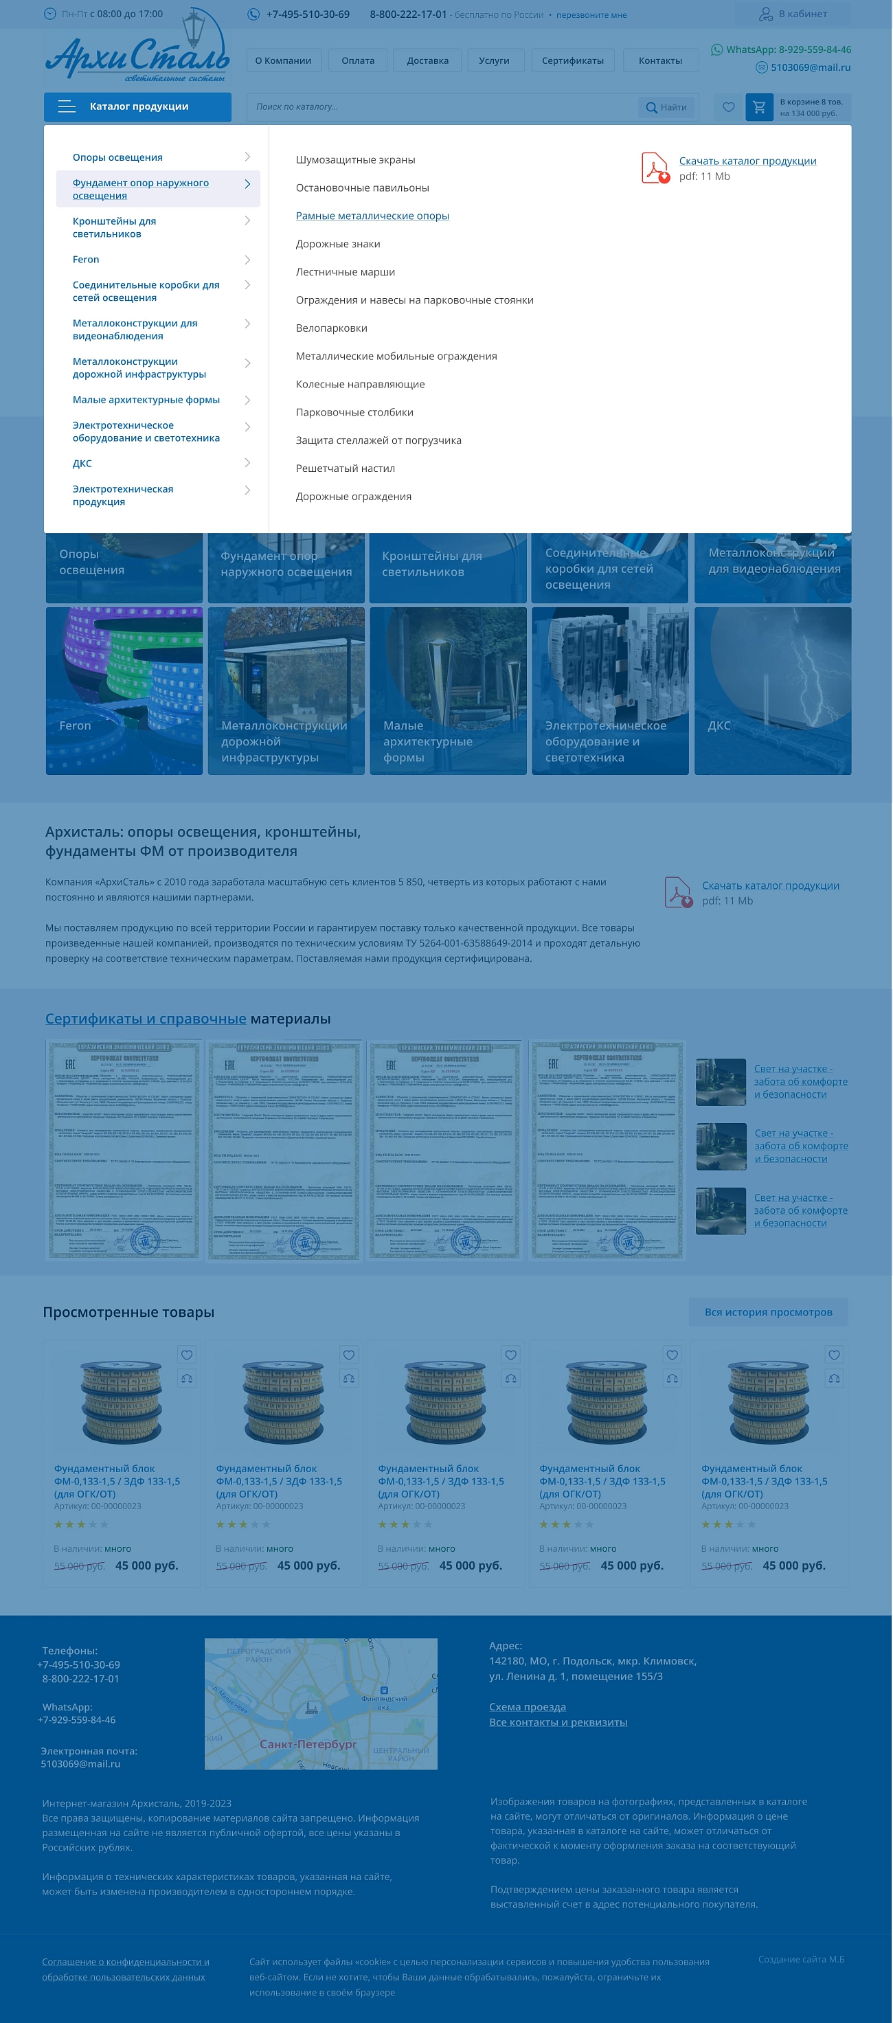Viewport: 893px width, 2023px height.
Task: Toggle compare on third viewed product
Action: 510,1378
